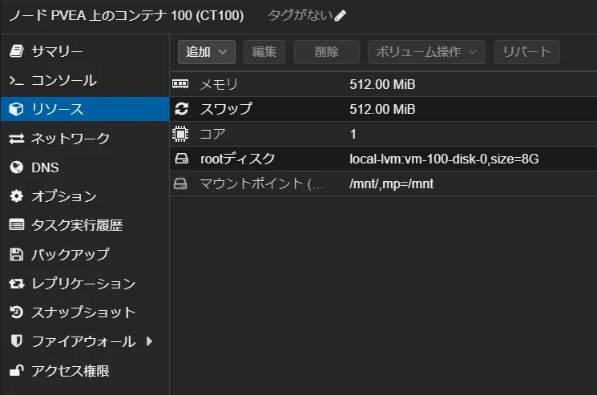Go to レプリケーション section
Viewport: 597px width, 395px height.
click(85, 284)
